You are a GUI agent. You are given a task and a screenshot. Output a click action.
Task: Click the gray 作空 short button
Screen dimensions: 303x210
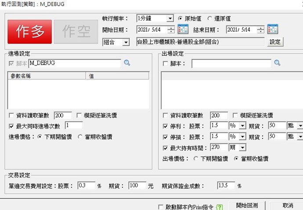click(76, 31)
